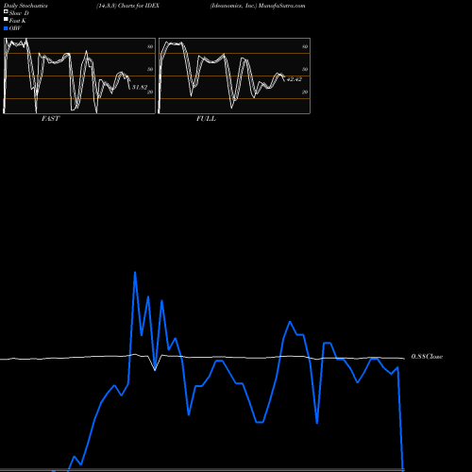This screenshot has height=472, width=472.
Task: Select the '(14,3,3) Charts for IDEX' text
Action: pos(127,6)
